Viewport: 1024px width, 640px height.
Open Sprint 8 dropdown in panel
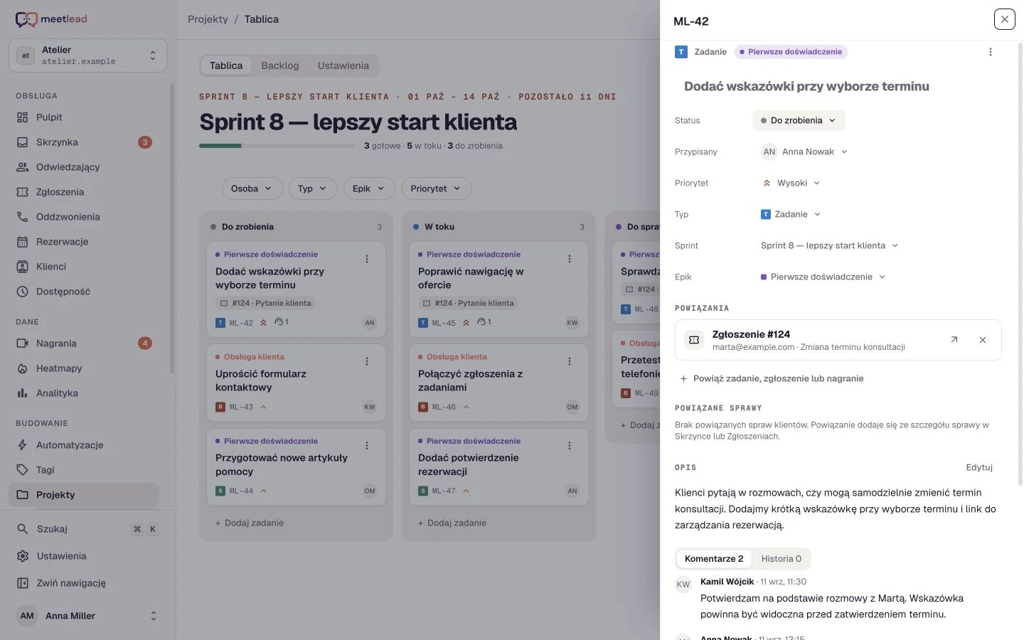coord(830,245)
